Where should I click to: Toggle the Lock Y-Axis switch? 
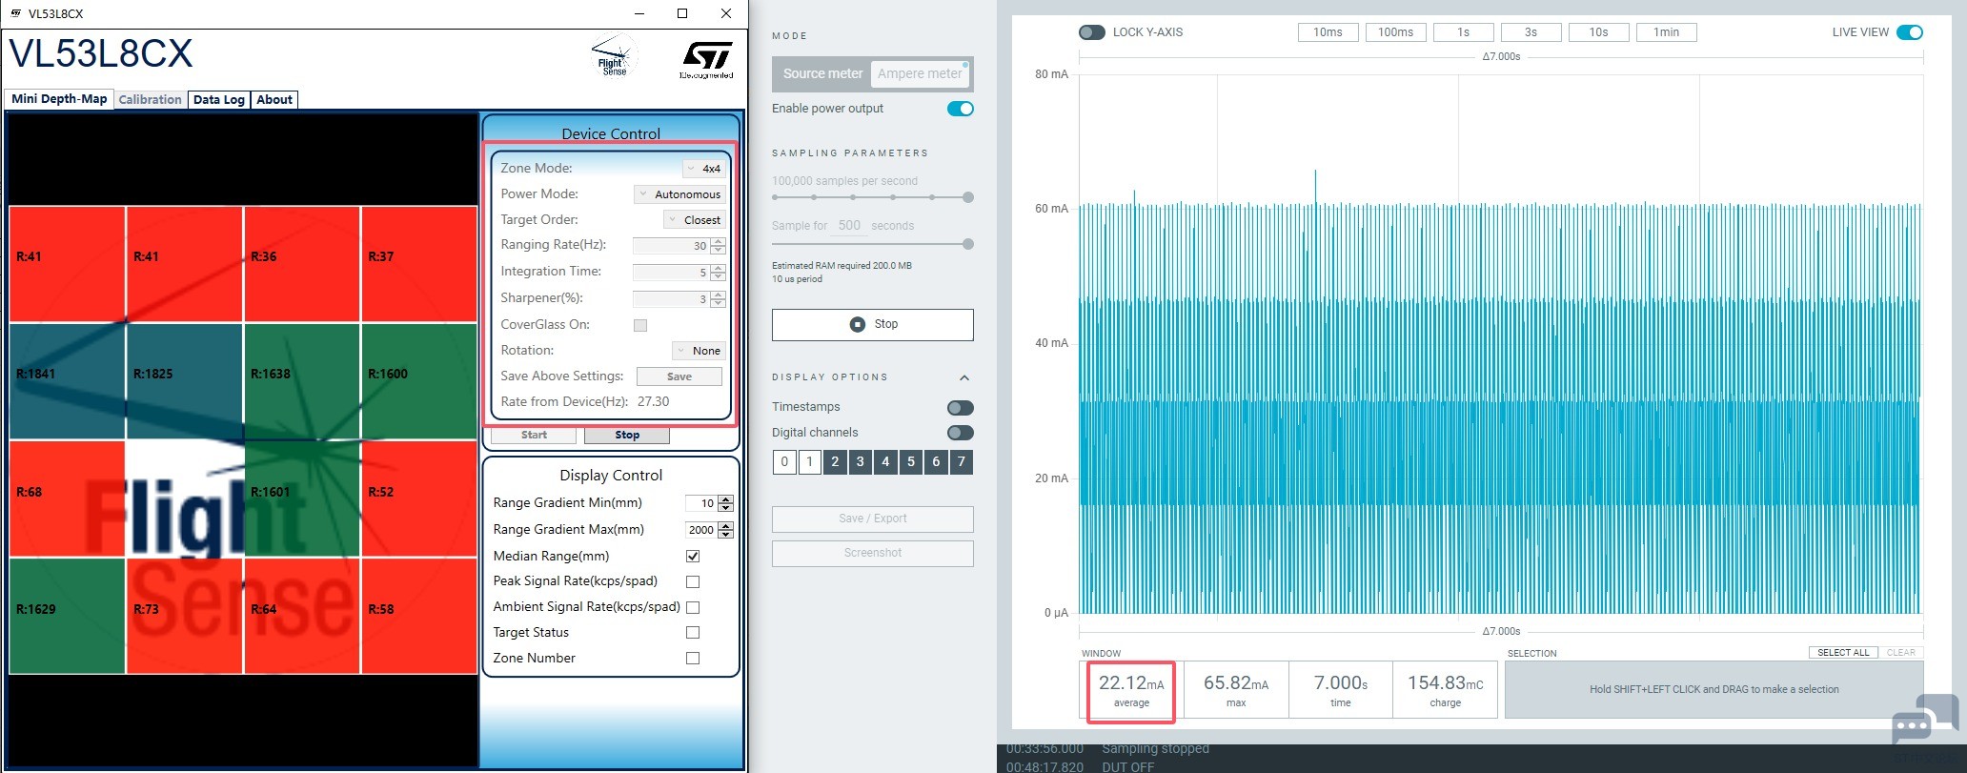click(1091, 32)
